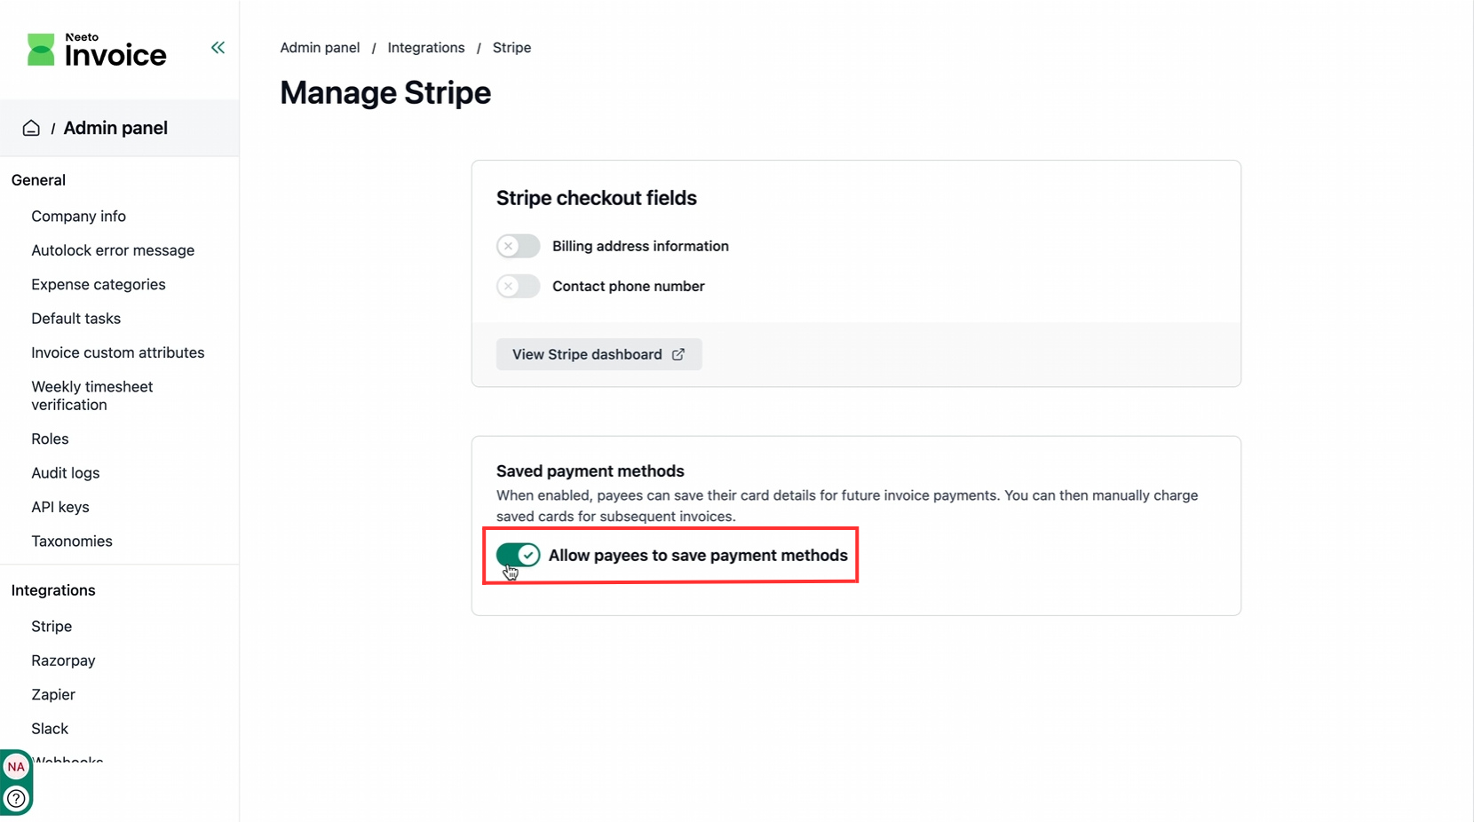
Task: Disable Allow payees to save payment methods
Action: coord(518,555)
